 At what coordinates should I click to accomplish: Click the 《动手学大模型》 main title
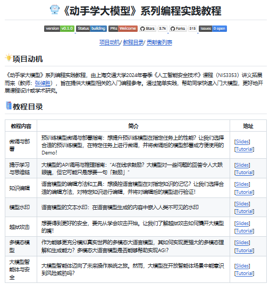[x=142, y=11]
